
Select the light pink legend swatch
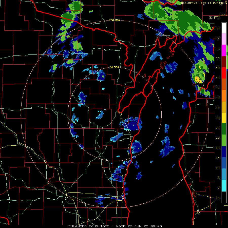[x=224, y=39]
